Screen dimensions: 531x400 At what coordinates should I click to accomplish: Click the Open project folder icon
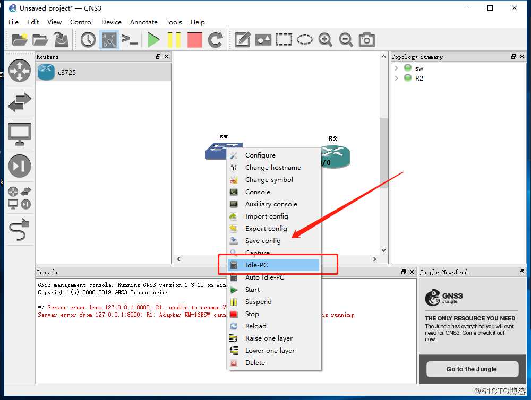click(x=40, y=40)
